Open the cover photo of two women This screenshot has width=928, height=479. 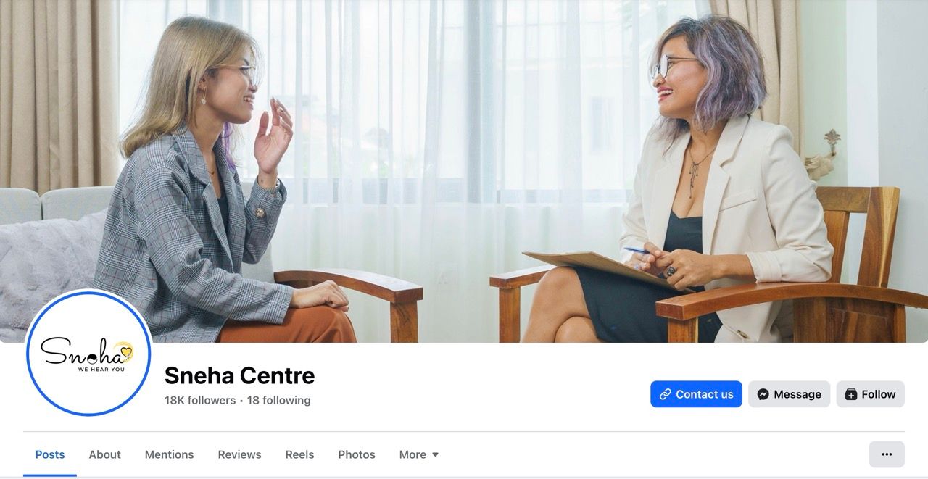coord(464,171)
